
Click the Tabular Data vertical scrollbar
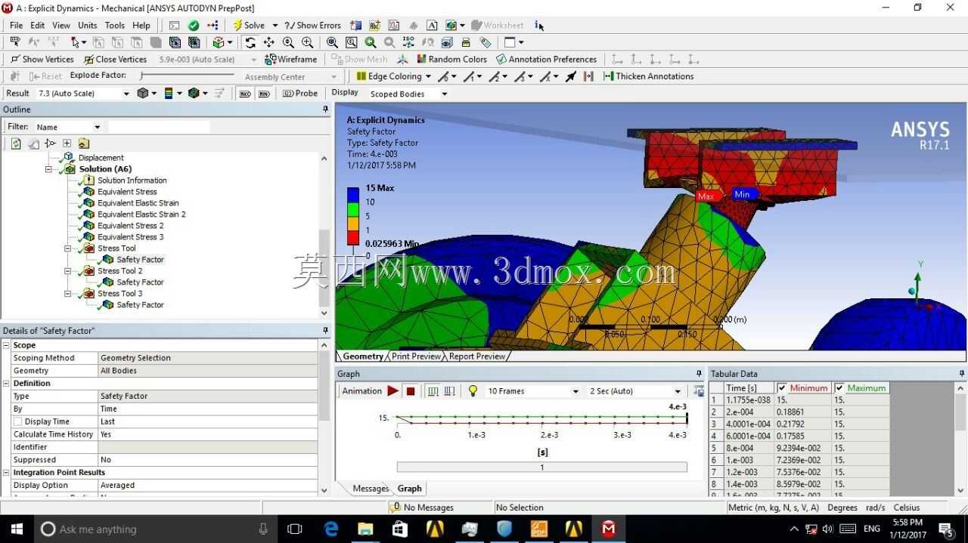960,440
